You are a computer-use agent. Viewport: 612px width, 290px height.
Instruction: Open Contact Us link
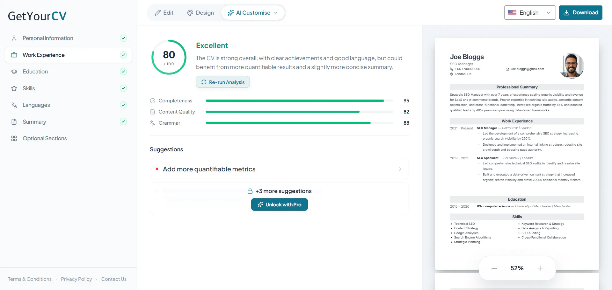click(x=114, y=279)
